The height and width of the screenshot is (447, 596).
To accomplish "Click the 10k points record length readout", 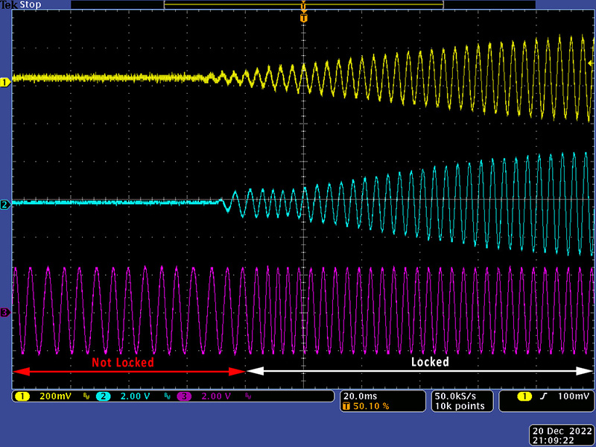I will tap(460, 406).
